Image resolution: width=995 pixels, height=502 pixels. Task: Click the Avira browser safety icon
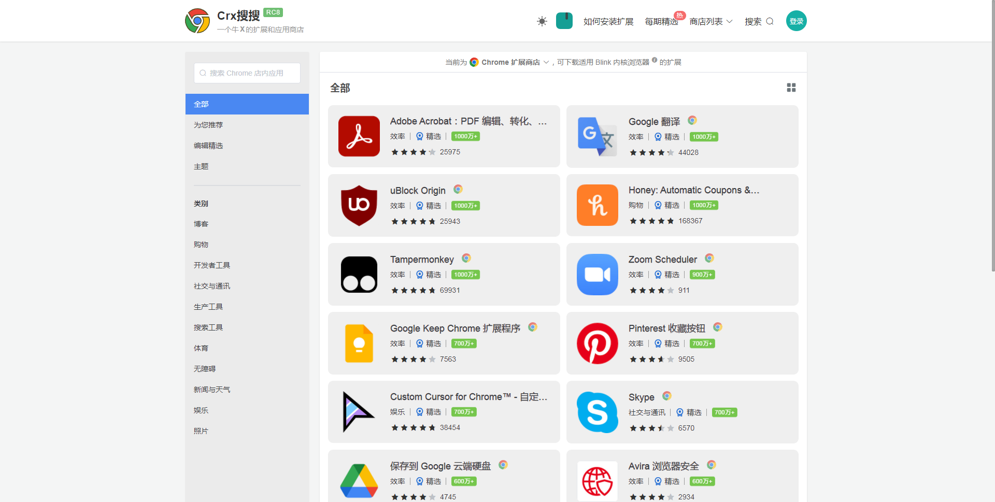click(x=598, y=481)
